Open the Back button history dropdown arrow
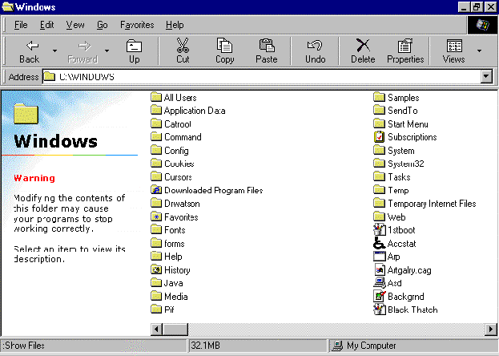499x356 pixels. point(54,51)
